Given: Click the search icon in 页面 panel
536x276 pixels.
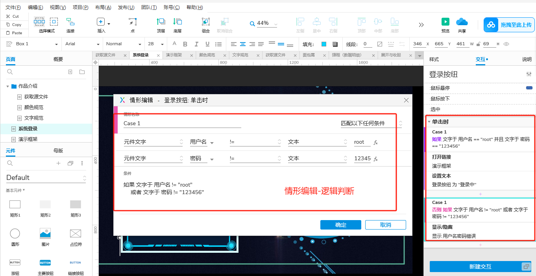Looking at the screenshot, I should tap(10, 72).
